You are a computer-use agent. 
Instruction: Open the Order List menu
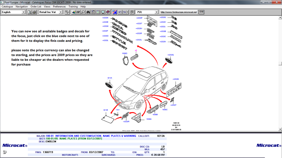[36, 7]
